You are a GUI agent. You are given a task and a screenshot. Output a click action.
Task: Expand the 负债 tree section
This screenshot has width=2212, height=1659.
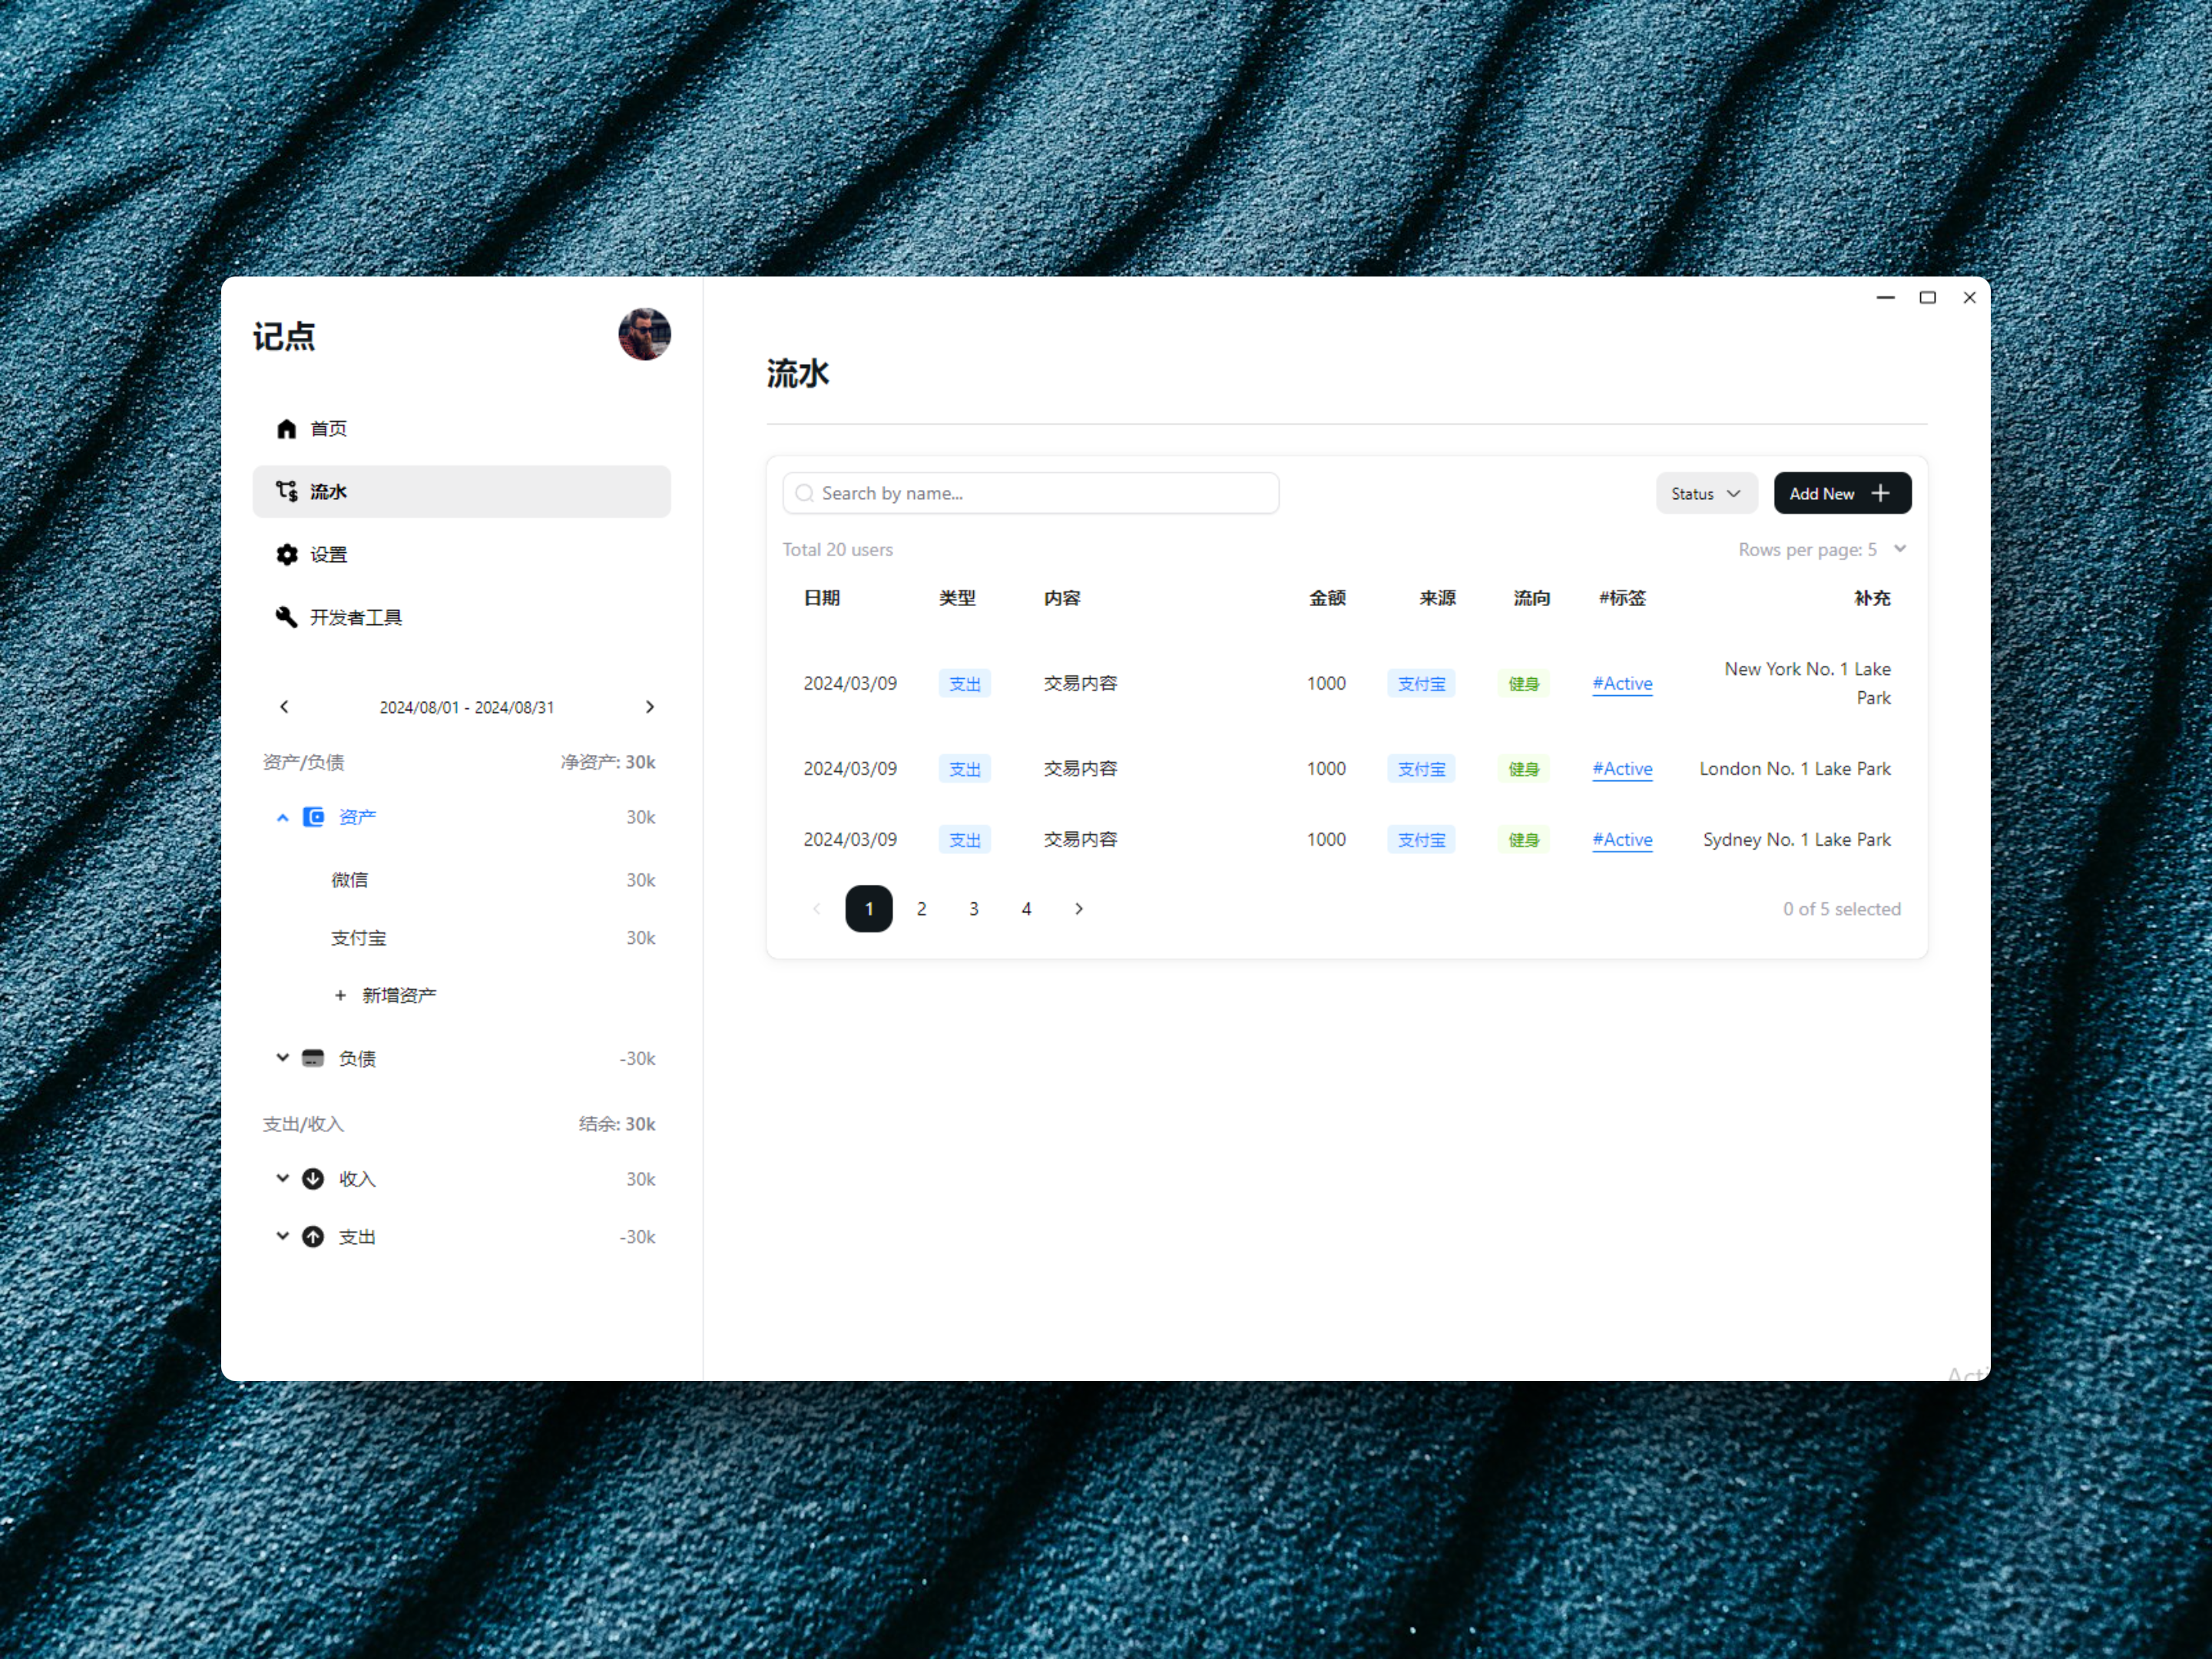tap(283, 1058)
